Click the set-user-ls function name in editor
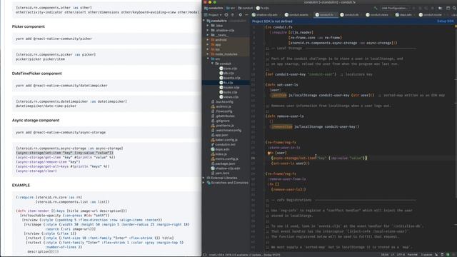 287,85
